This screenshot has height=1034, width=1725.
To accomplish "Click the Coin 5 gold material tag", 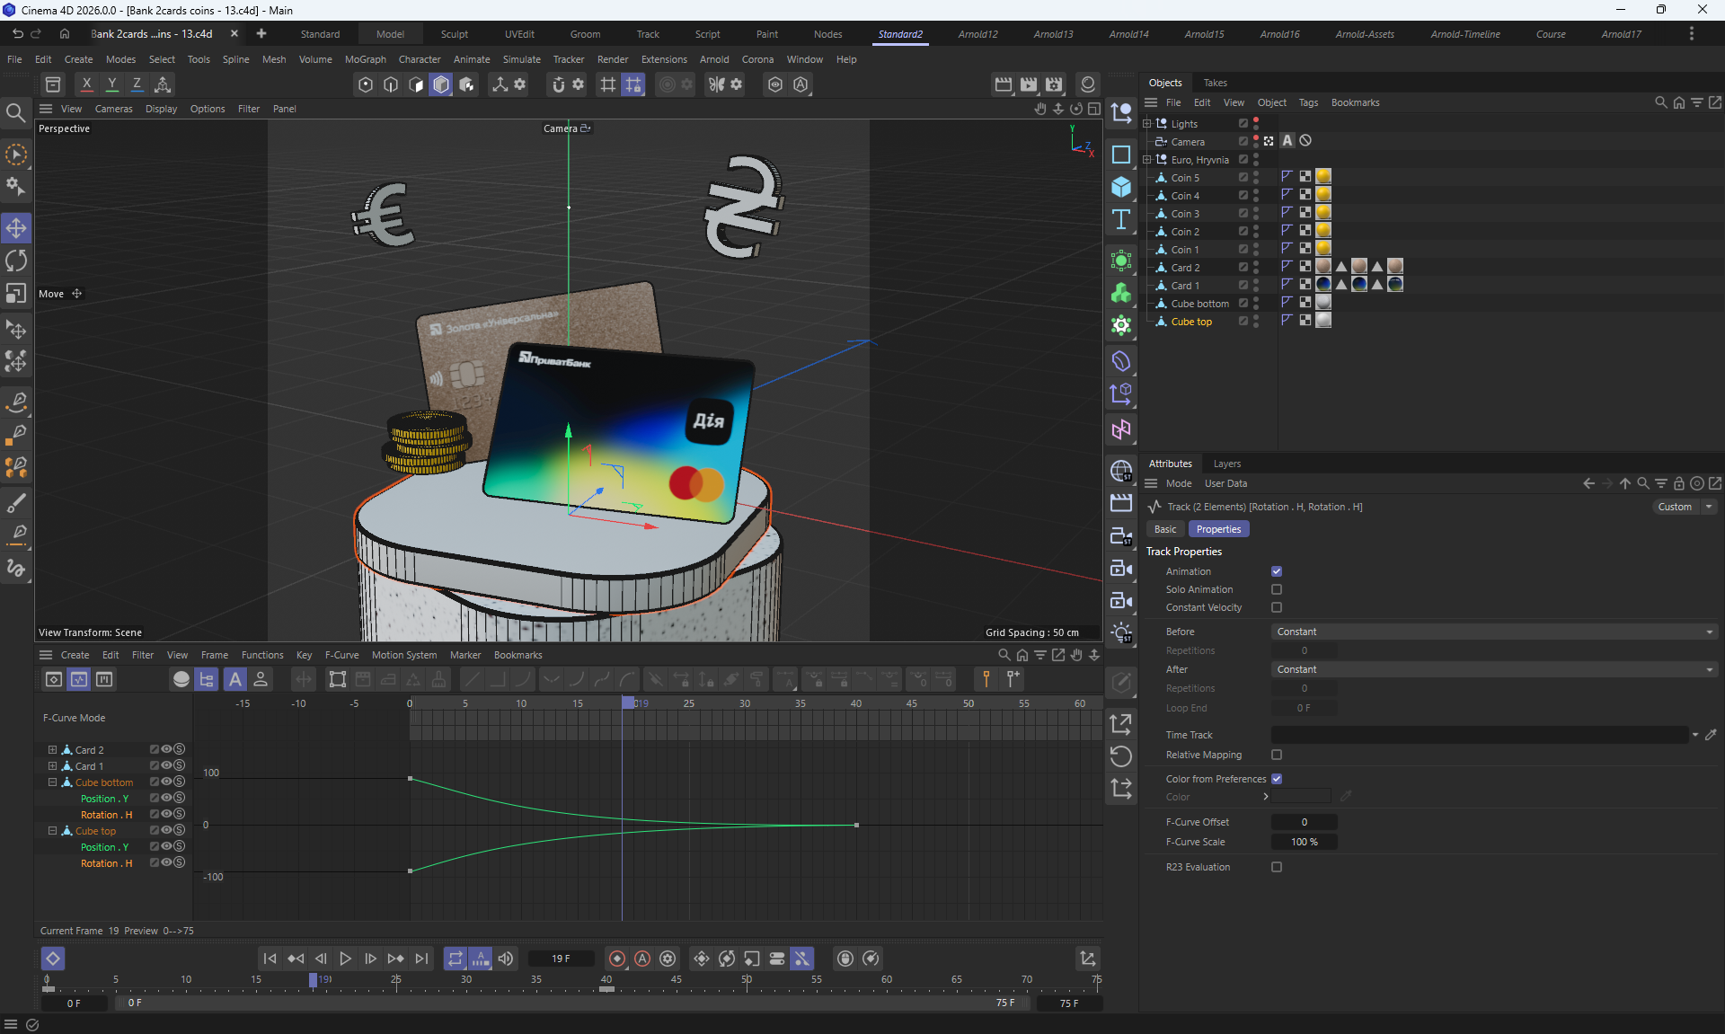I will click(x=1323, y=177).
